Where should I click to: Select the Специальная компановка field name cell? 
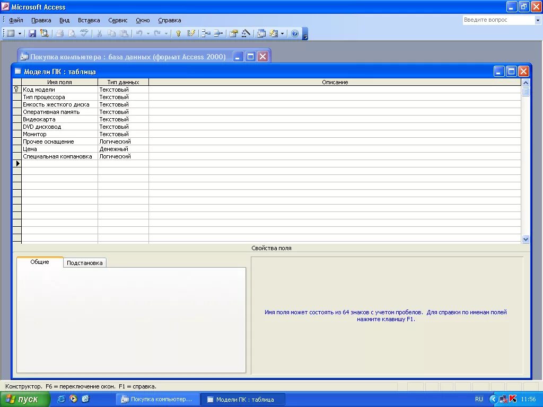[x=59, y=156]
